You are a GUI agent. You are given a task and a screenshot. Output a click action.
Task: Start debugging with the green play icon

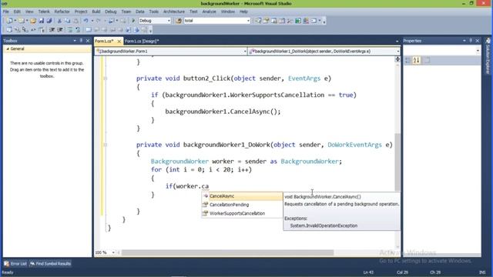133,21
